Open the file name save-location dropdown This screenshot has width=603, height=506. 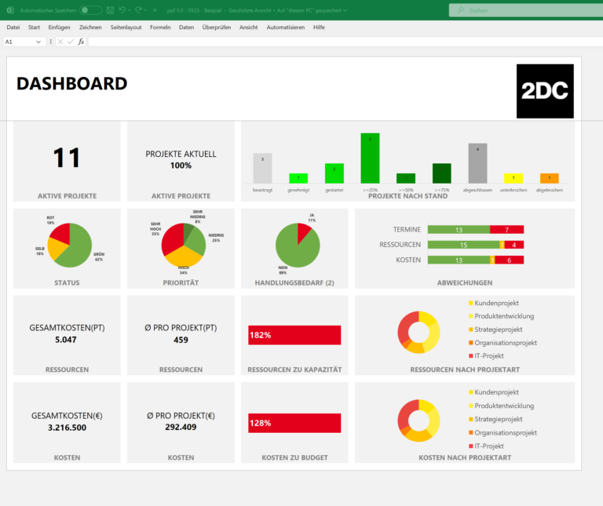coord(345,10)
